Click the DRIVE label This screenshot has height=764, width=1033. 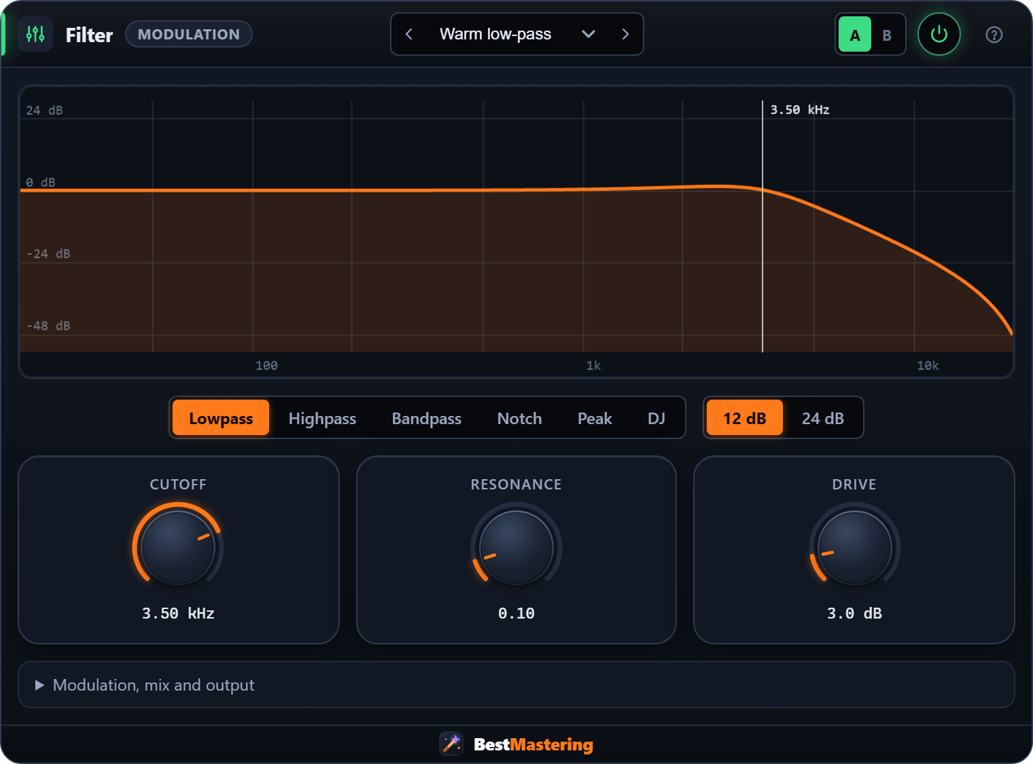tap(854, 485)
